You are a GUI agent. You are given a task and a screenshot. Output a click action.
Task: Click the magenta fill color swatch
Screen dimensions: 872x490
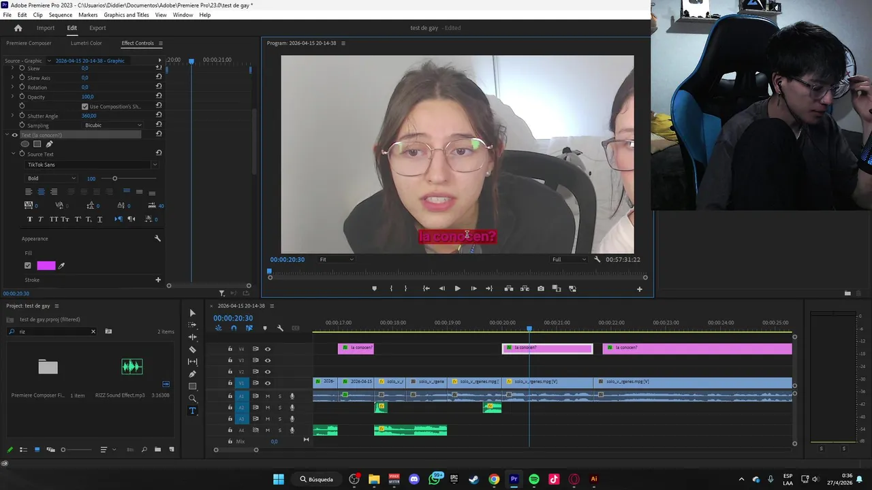pos(46,265)
